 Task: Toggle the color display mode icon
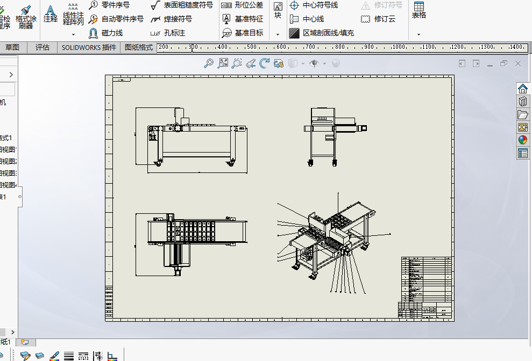(x=112, y=356)
